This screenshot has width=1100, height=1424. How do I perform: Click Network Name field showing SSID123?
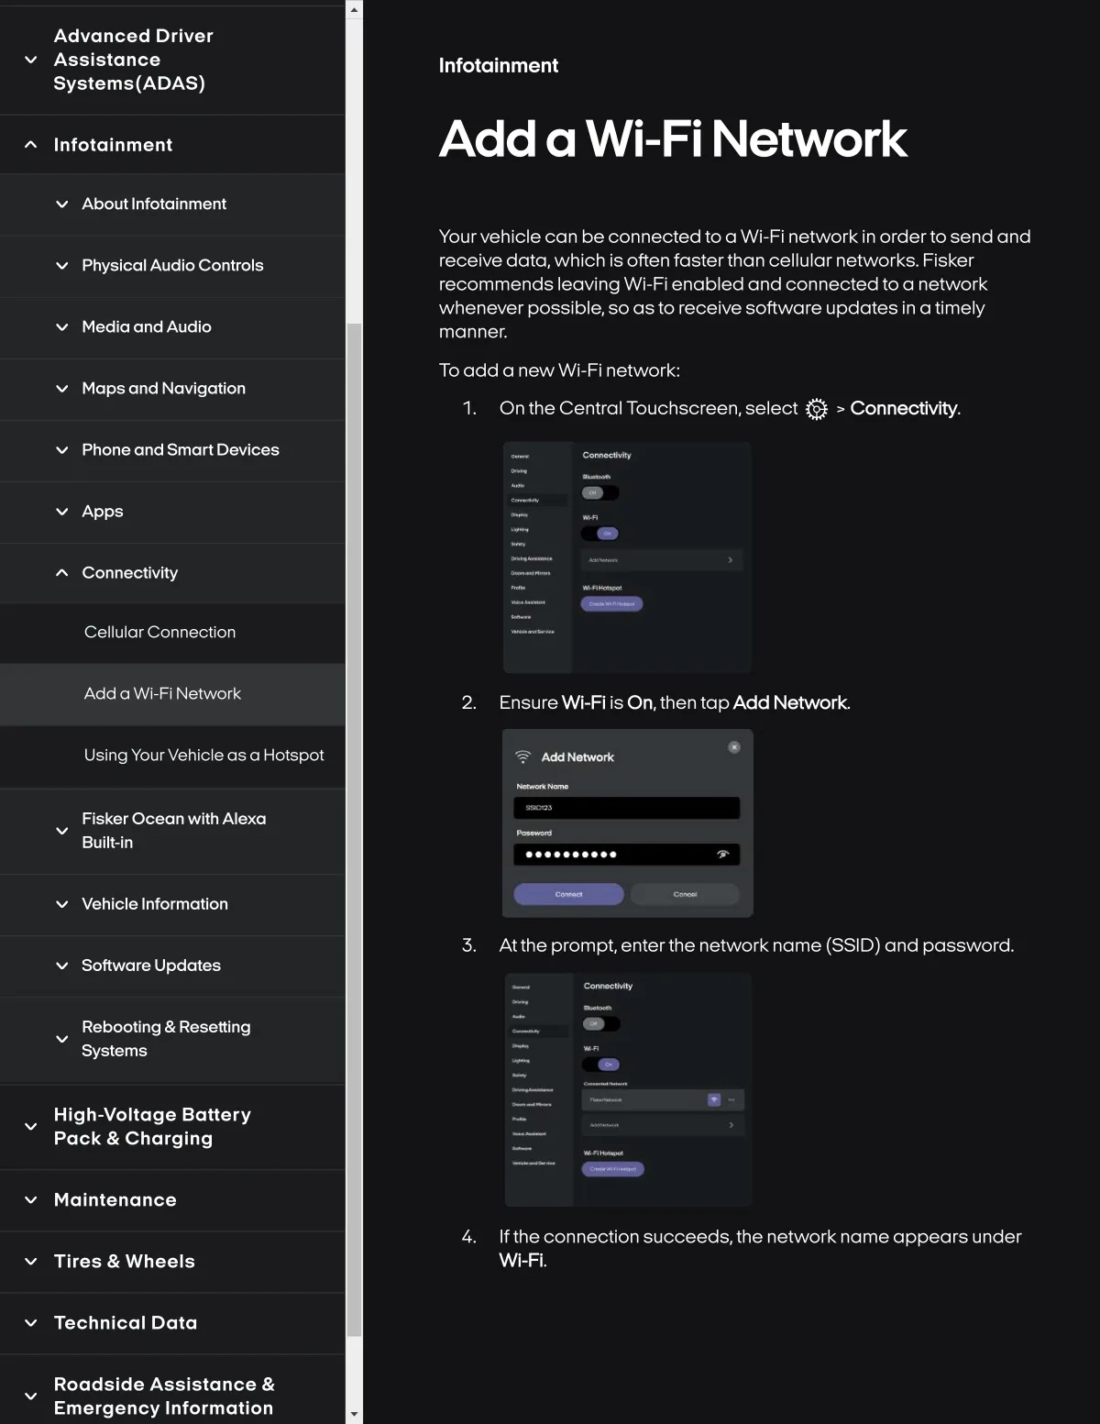pyautogui.click(x=626, y=808)
